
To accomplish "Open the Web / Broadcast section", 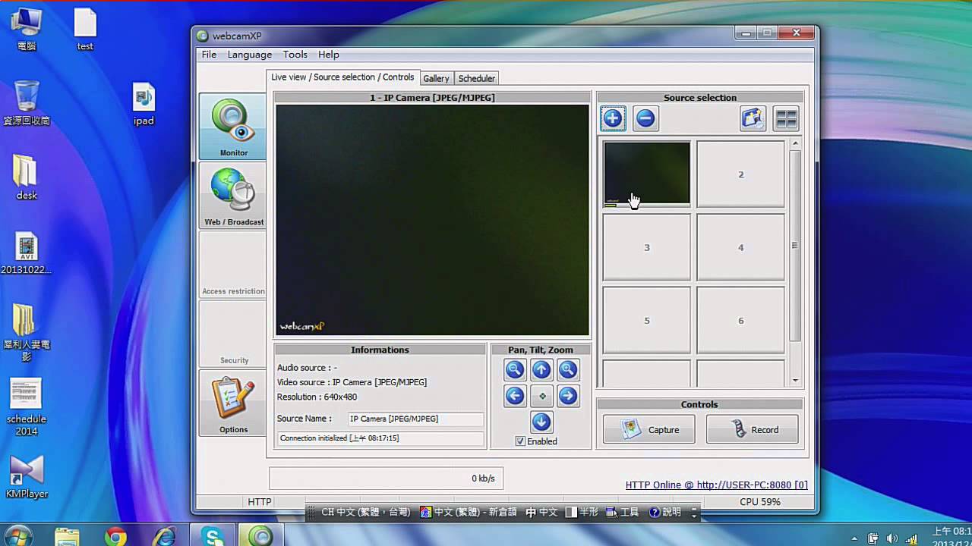I will coord(232,196).
